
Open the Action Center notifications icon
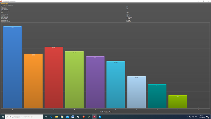208,117
